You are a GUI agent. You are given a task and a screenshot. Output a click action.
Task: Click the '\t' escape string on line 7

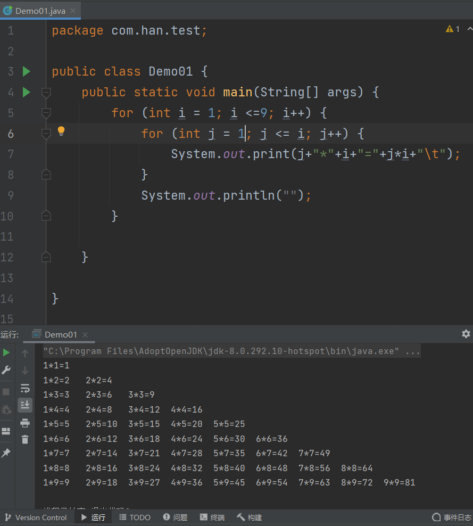(x=431, y=154)
